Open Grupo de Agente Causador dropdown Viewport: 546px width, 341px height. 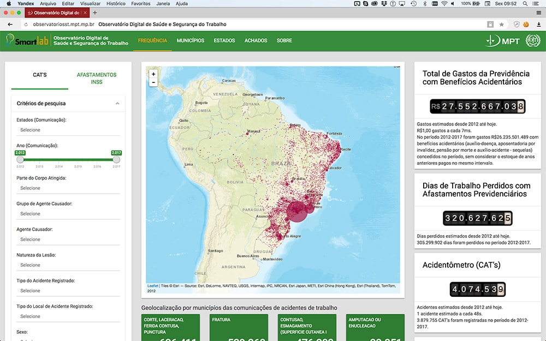(x=68, y=214)
